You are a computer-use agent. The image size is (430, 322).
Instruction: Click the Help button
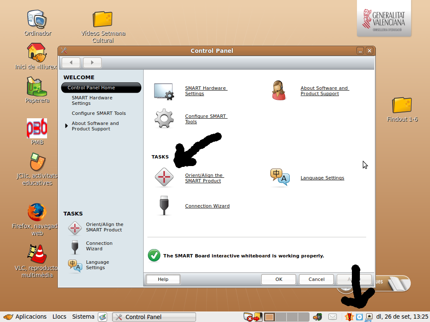click(x=163, y=279)
